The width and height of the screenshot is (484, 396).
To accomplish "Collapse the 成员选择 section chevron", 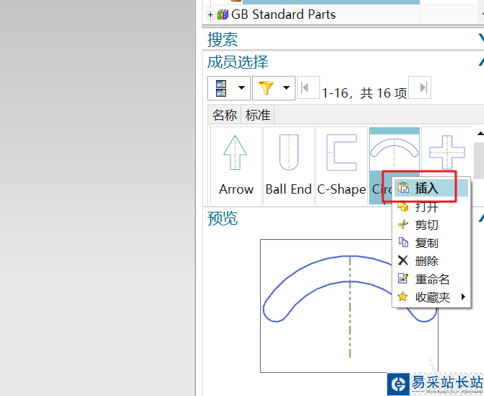I will point(480,61).
